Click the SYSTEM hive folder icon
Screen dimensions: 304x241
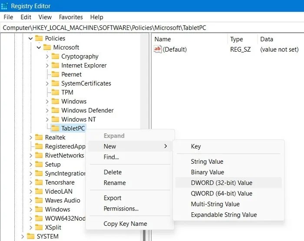click(30, 237)
